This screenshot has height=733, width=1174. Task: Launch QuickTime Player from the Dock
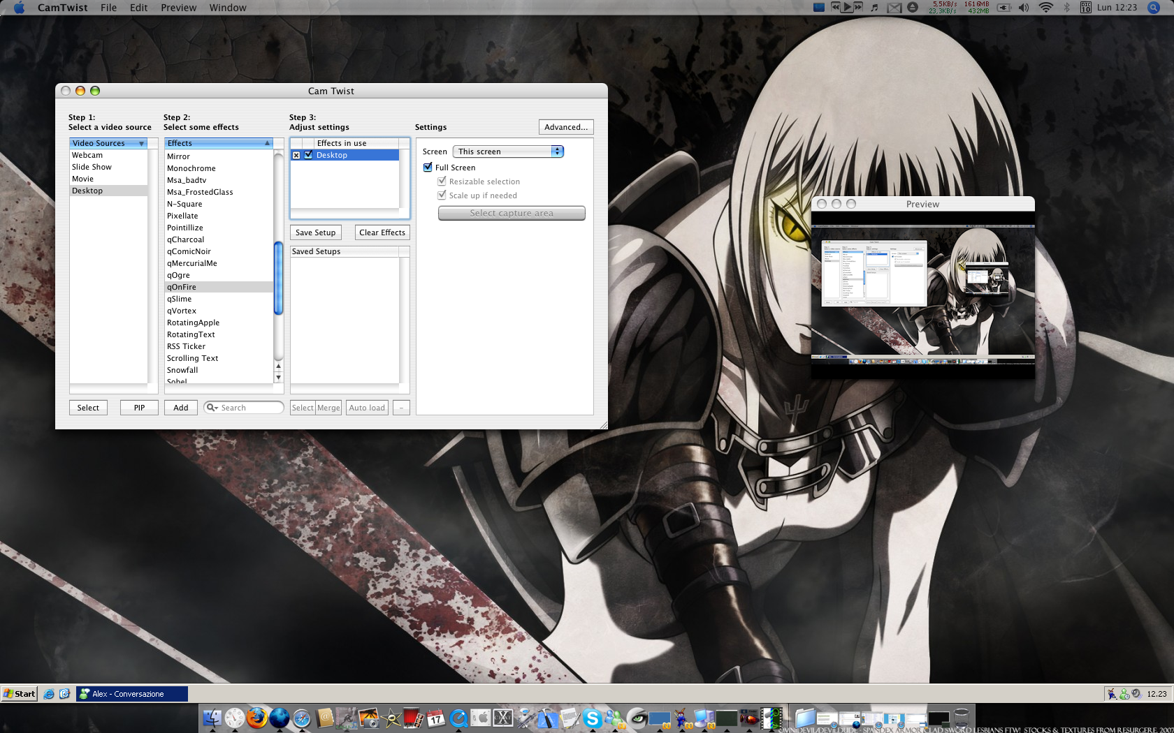click(x=458, y=718)
